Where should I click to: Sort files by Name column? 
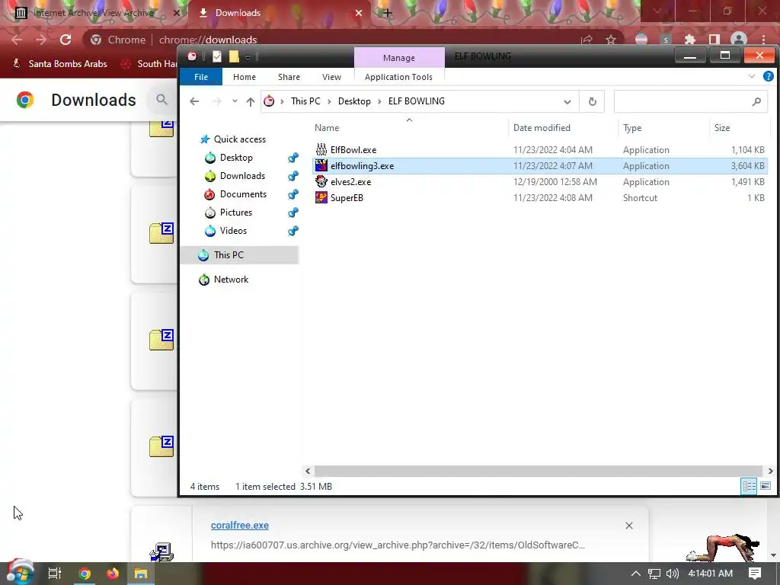(327, 128)
